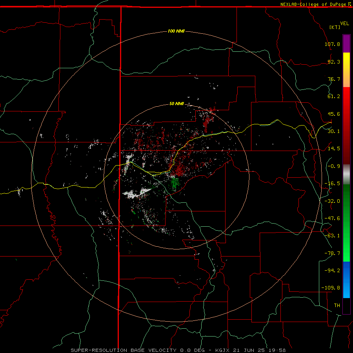The image size is (353, 353).
Task: Click the 76.7 velocity scale value
Action: pos(334,79)
